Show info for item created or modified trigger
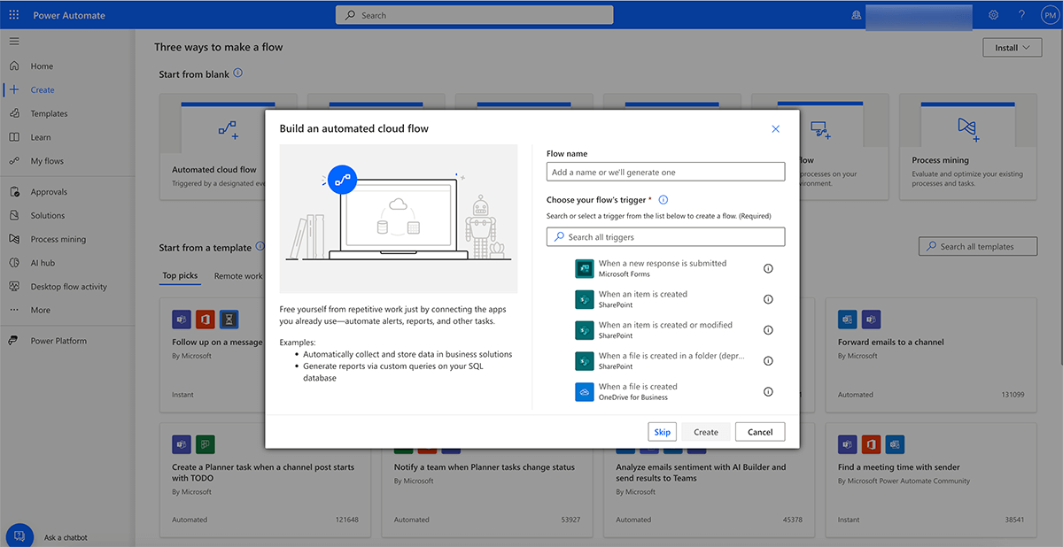Image resolution: width=1063 pixels, height=547 pixels. point(768,330)
